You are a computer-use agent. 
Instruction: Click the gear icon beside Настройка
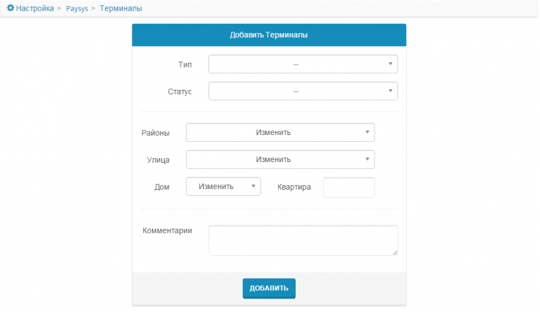pyautogui.click(x=11, y=8)
